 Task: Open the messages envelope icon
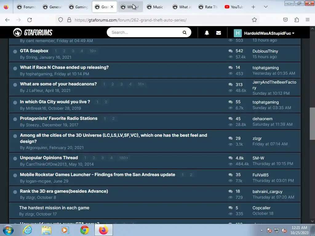pos(219,33)
